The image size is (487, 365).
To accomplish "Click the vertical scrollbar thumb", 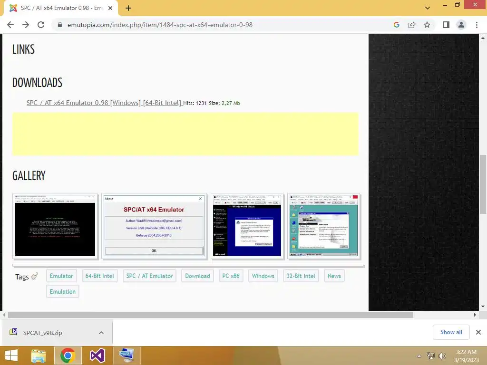I will [x=483, y=184].
